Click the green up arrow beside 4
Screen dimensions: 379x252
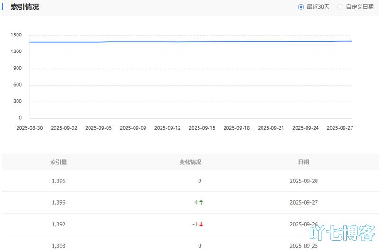click(201, 202)
